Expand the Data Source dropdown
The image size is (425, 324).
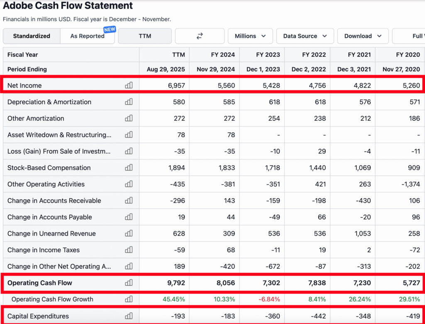(x=305, y=36)
